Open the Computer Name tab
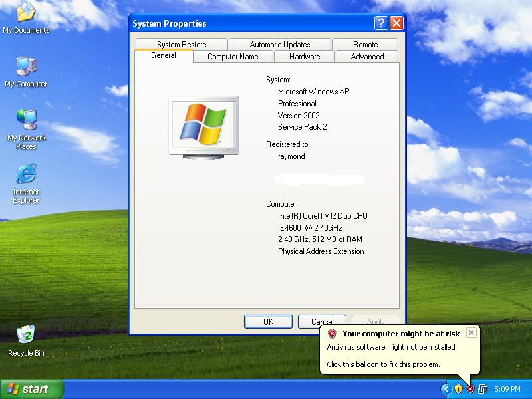This screenshot has height=399, width=532. coord(233,57)
